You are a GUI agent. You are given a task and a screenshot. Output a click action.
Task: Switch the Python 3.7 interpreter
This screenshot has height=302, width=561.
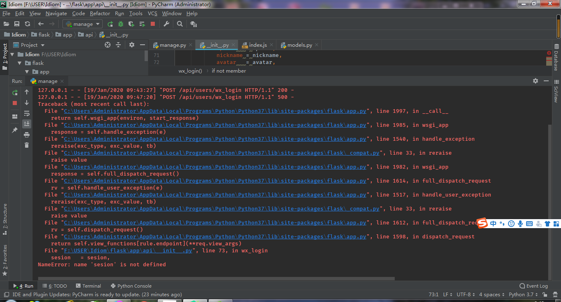pyautogui.click(x=524, y=294)
